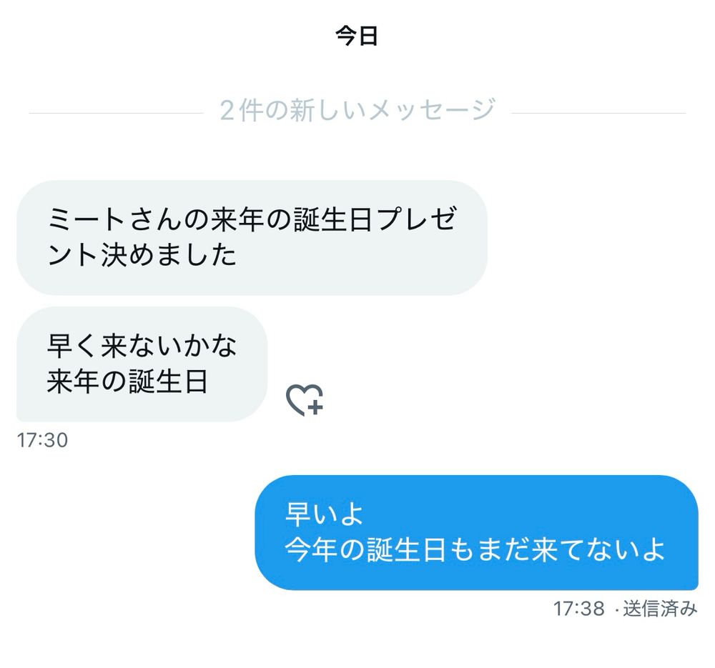Tap the 今日 date header

(x=357, y=36)
